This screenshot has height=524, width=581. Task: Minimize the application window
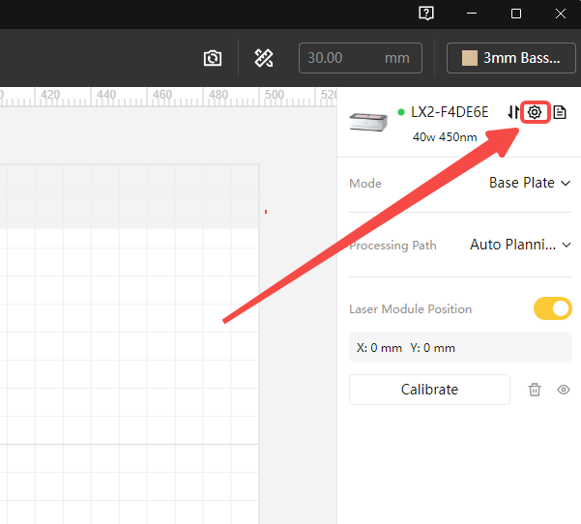[471, 13]
